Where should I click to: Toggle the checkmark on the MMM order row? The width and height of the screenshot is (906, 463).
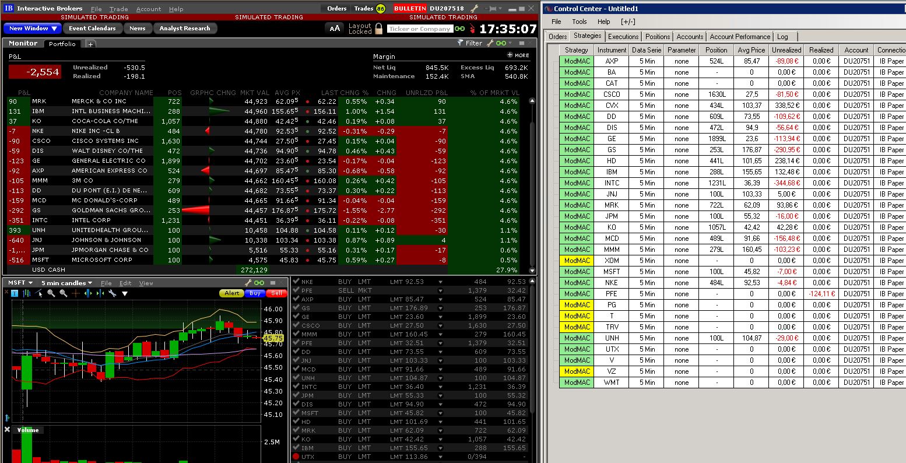[x=296, y=334]
